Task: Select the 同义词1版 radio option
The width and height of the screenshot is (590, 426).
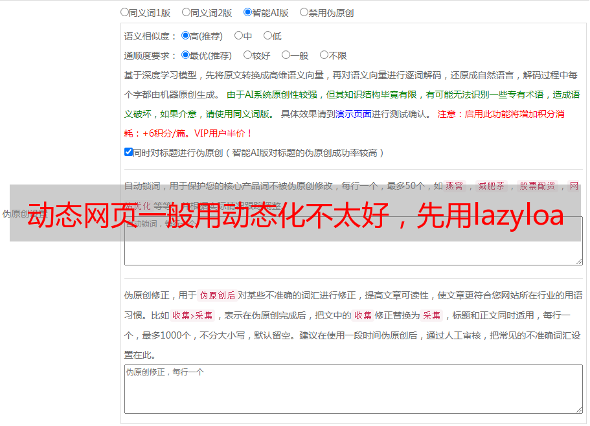Action: click(x=124, y=12)
